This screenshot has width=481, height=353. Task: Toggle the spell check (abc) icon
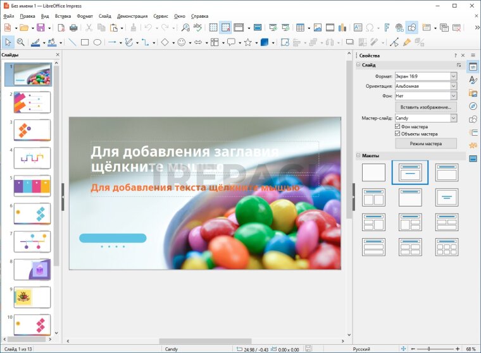click(x=197, y=28)
